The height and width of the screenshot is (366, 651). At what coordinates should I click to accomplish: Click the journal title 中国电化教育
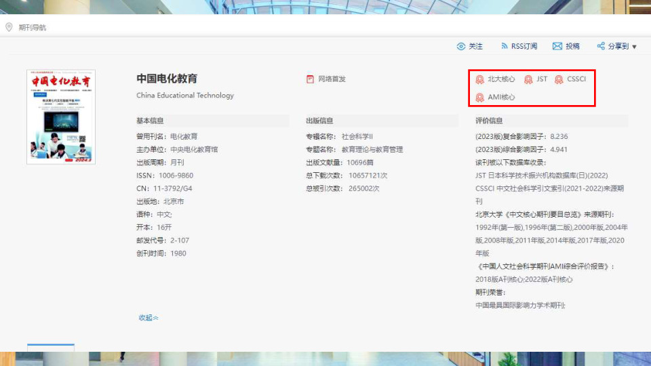pyautogui.click(x=167, y=79)
